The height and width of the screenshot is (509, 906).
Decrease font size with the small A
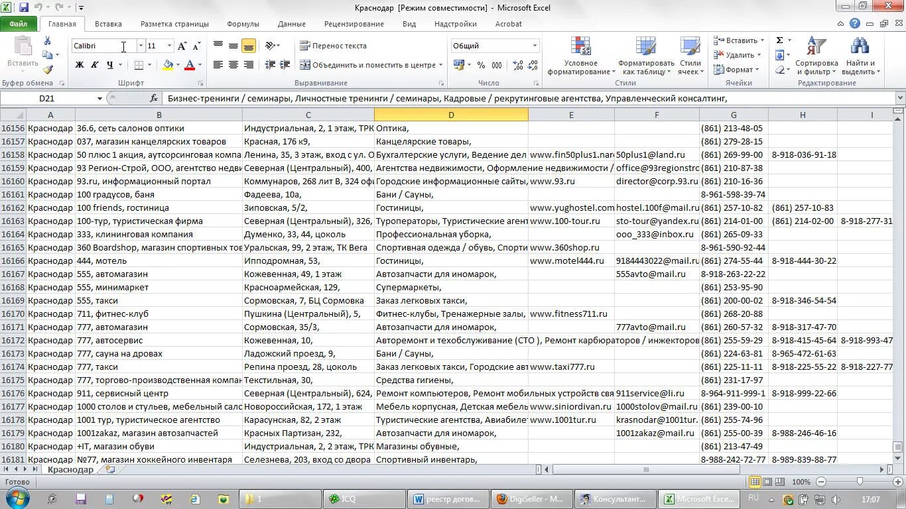[196, 46]
